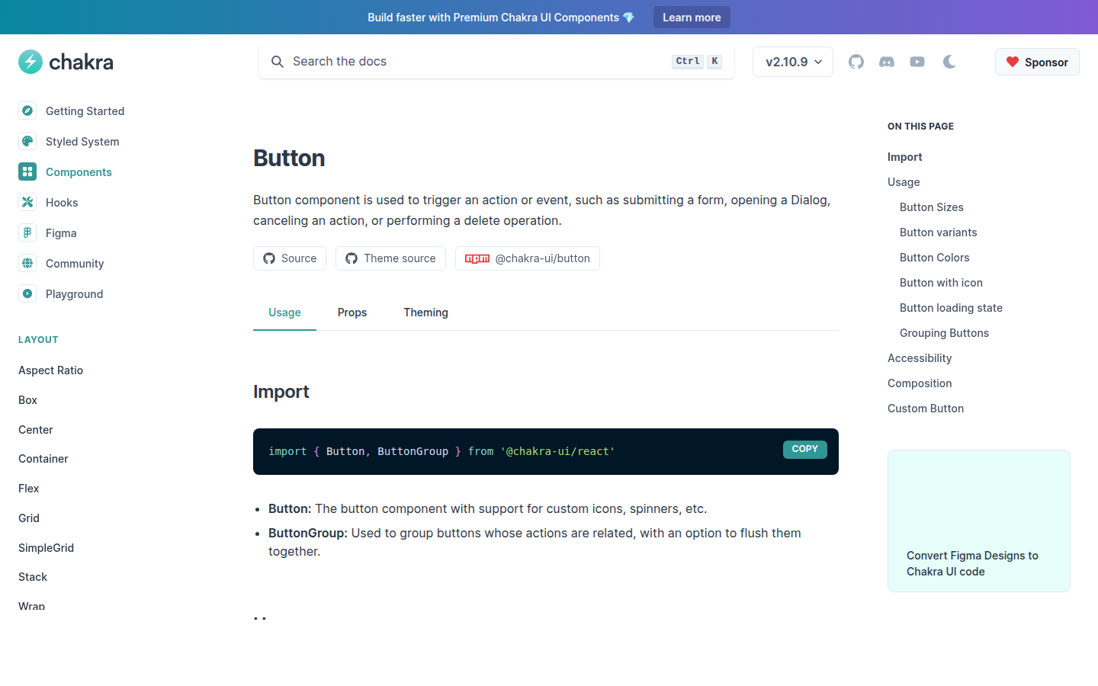1098x686 pixels.
Task: Click the npm @chakra-ui/button badge
Action: click(x=527, y=258)
